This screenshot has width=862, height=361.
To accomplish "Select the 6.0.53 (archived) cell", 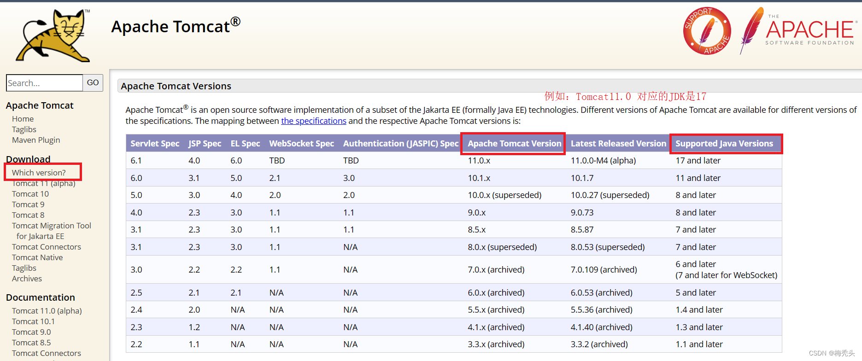I will pyautogui.click(x=602, y=293).
